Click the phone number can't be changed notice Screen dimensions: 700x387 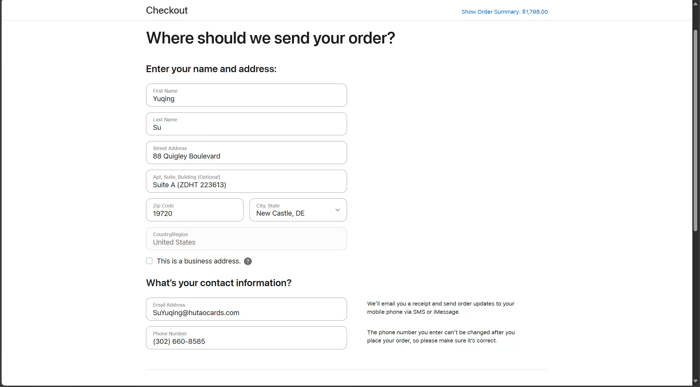(x=441, y=336)
